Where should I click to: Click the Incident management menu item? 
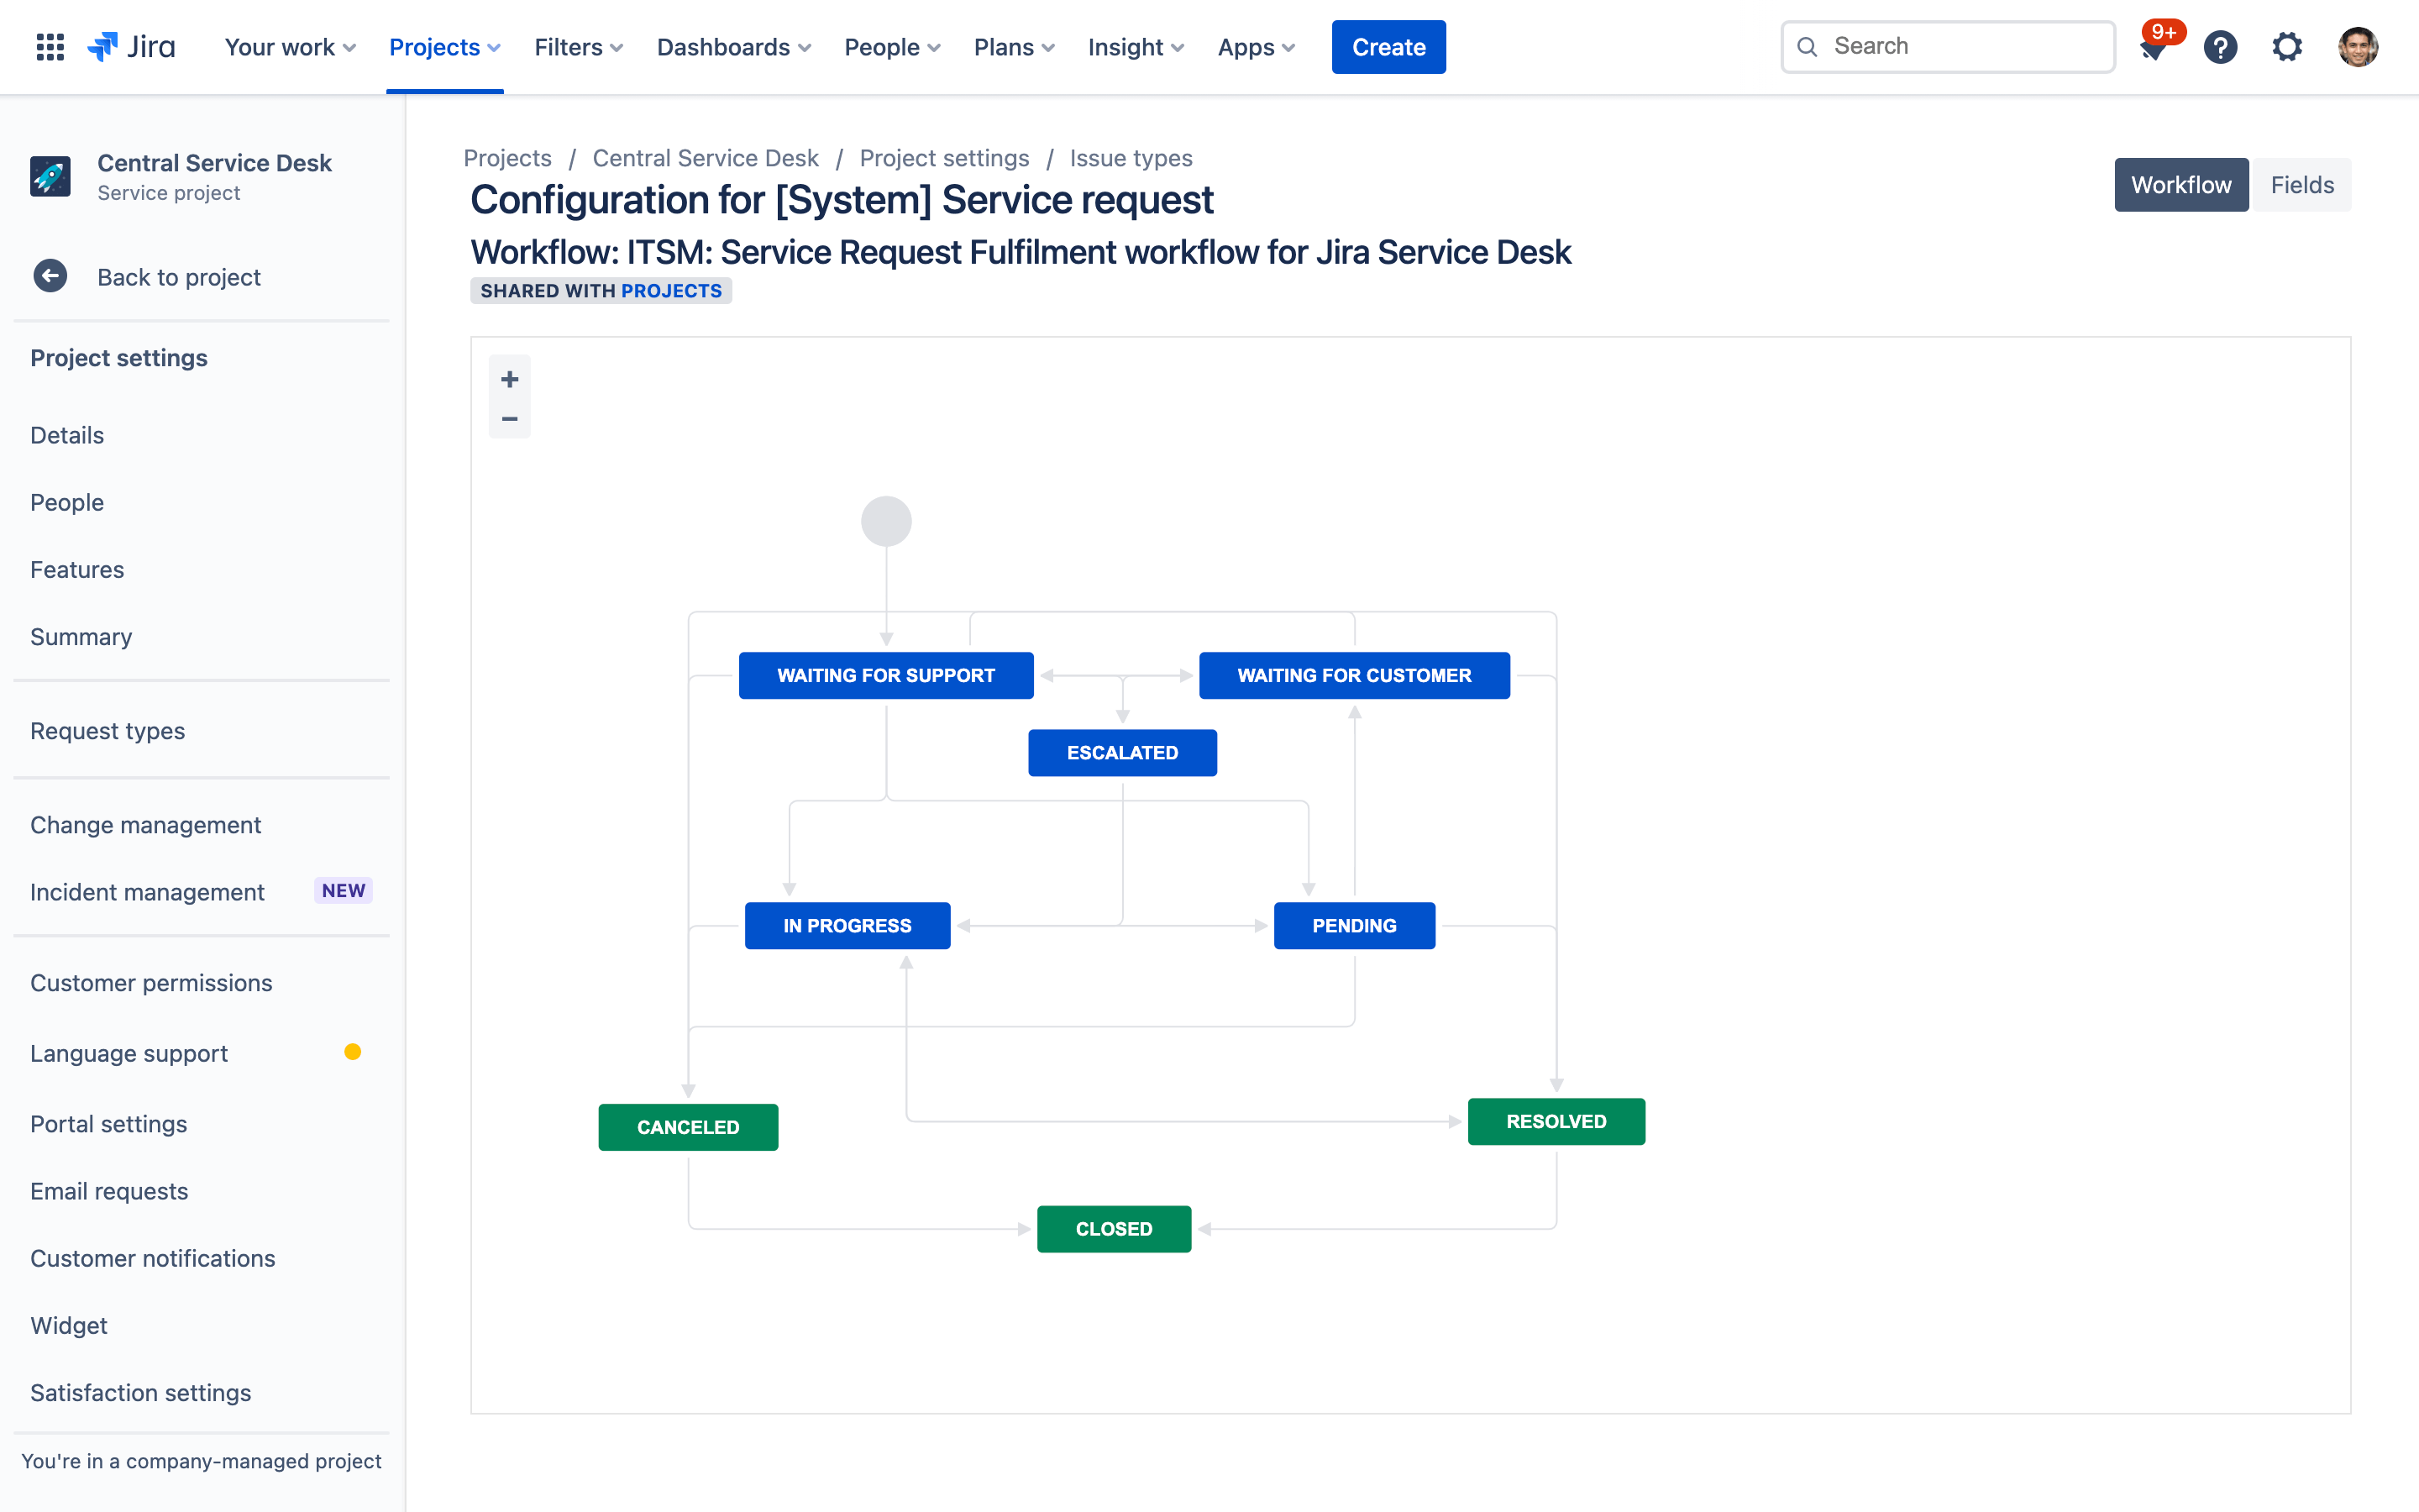click(x=148, y=890)
